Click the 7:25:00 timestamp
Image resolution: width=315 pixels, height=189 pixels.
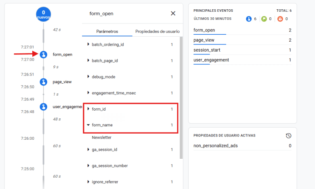click(27, 169)
